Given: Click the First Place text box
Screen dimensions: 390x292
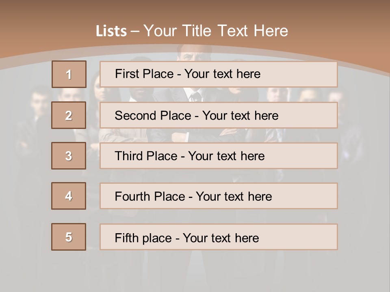Looking at the screenshot, I should click(x=219, y=74).
